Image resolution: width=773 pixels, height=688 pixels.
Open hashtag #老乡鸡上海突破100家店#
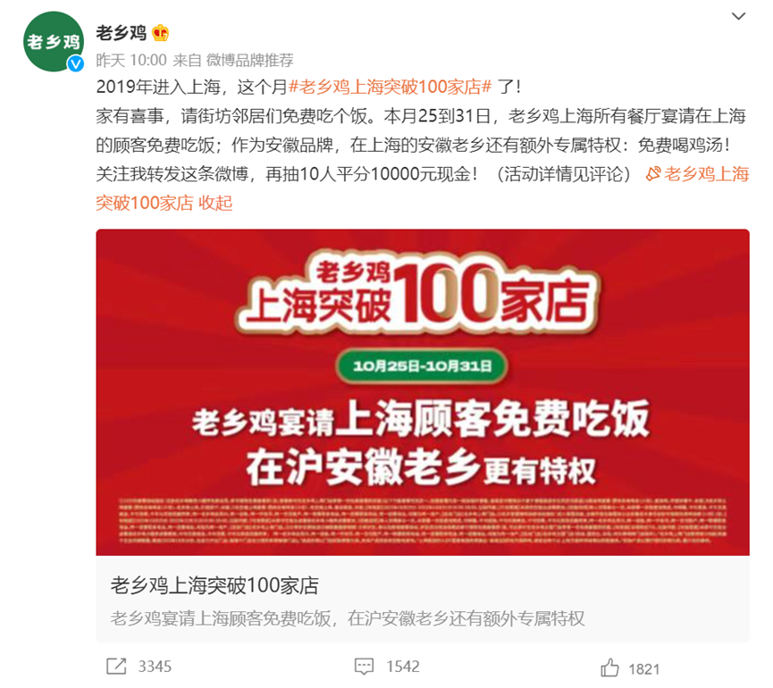point(390,87)
